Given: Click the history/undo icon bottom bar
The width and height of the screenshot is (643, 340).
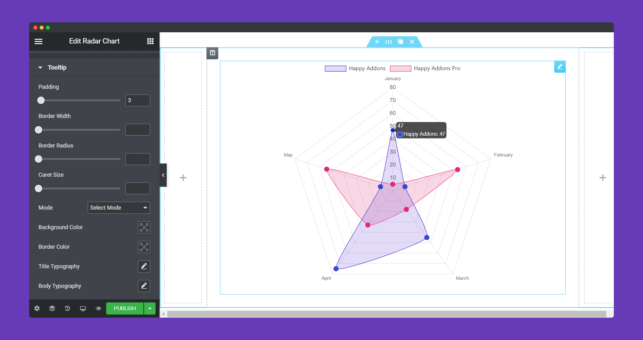Looking at the screenshot, I should (67, 309).
